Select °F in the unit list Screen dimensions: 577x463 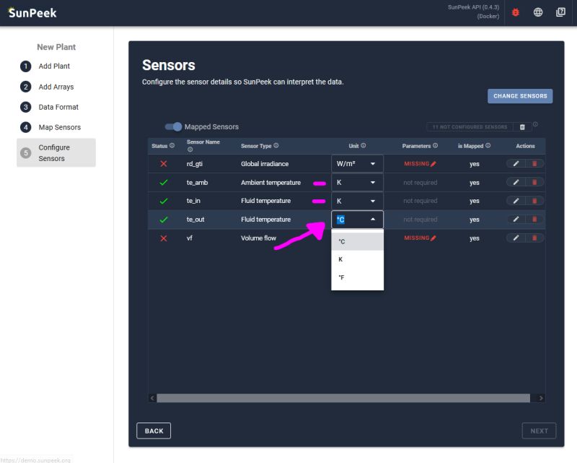pyautogui.click(x=357, y=277)
